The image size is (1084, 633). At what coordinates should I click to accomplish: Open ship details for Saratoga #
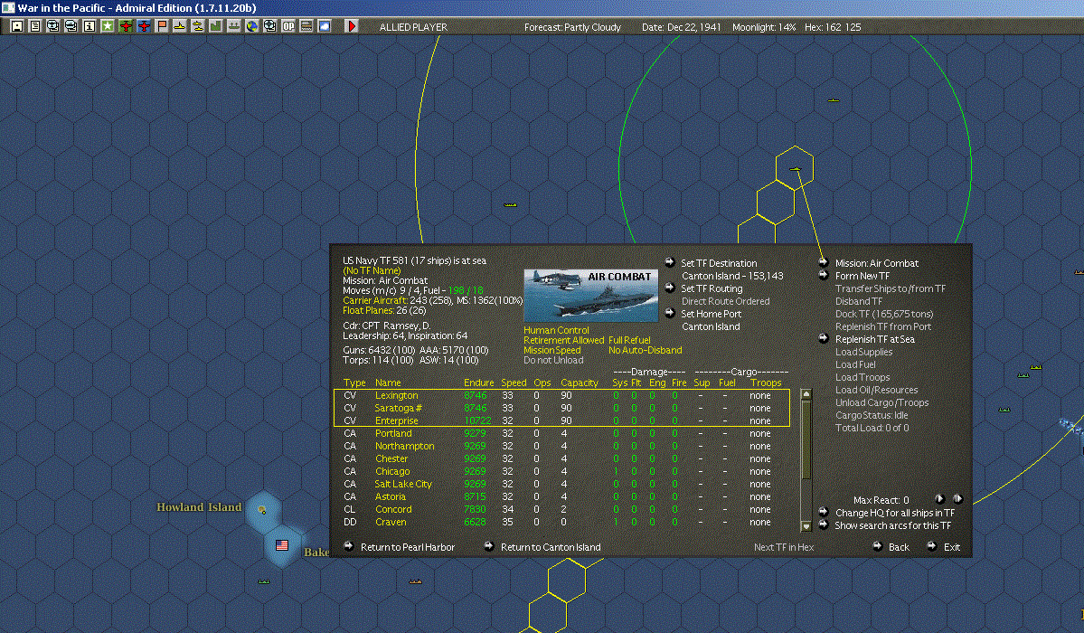tap(398, 408)
